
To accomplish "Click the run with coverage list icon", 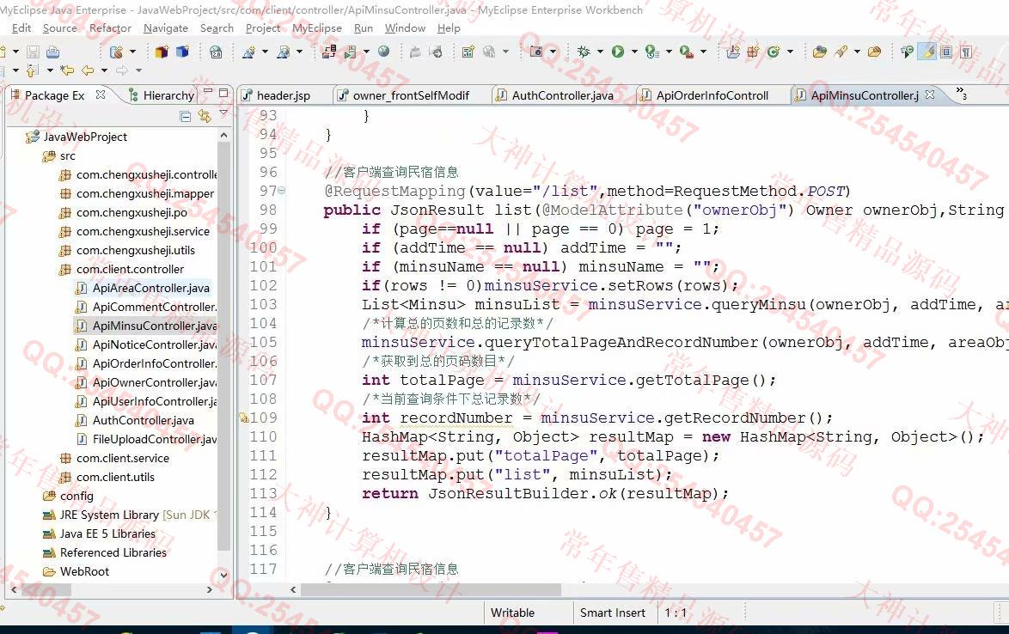I will [x=651, y=52].
